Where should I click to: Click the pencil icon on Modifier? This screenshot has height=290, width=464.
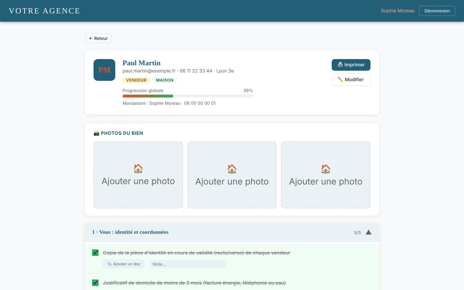point(340,80)
